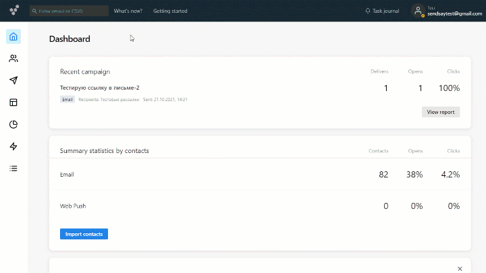
Task: Close the bottom panel with X
Action: pyautogui.click(x=460, y=268)
